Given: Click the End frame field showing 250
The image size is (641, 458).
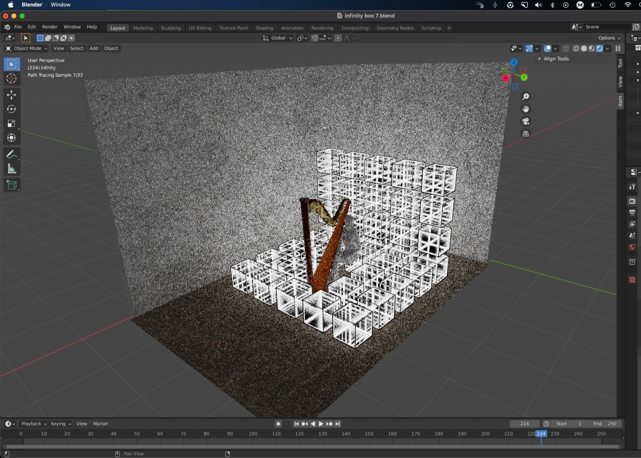Looking at the screenshot, I should [x=604, y=424].
